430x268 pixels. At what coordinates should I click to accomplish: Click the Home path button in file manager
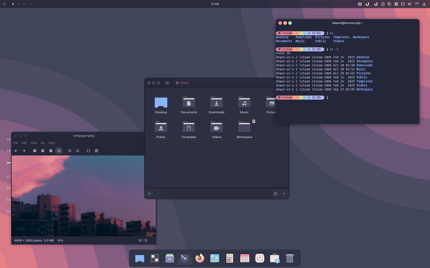tap(182, 83)
